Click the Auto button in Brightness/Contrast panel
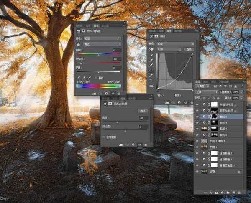Viewport: 251px width, 203px height. point(143,112)
